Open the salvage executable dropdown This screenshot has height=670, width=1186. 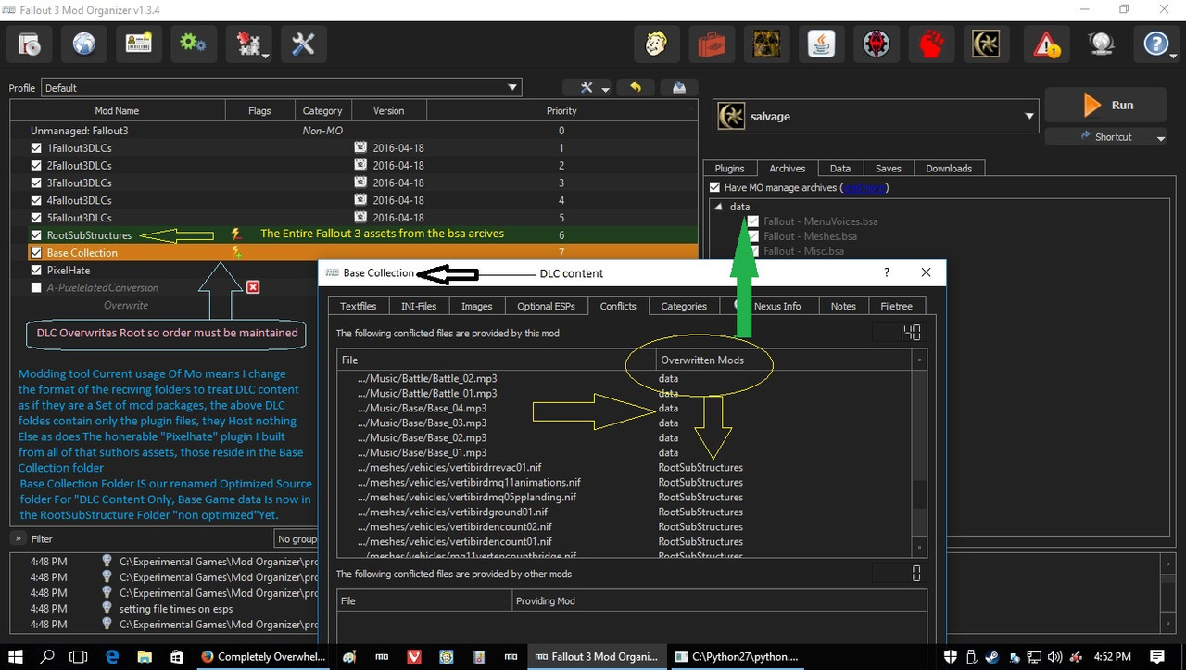click(x=876, y=117)
